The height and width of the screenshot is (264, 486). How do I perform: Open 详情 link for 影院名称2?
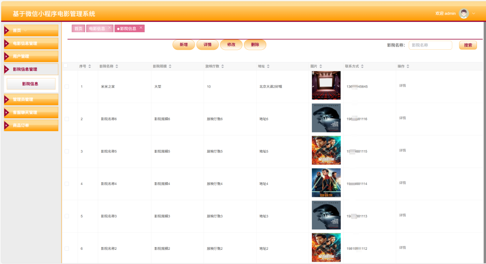[x=402, y=247]
